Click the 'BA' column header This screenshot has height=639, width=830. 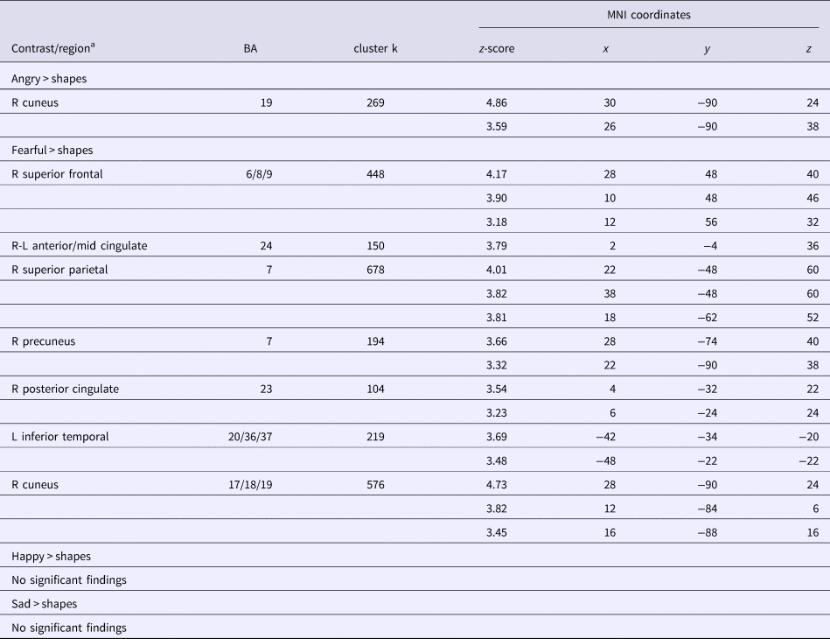click(250, 49)
